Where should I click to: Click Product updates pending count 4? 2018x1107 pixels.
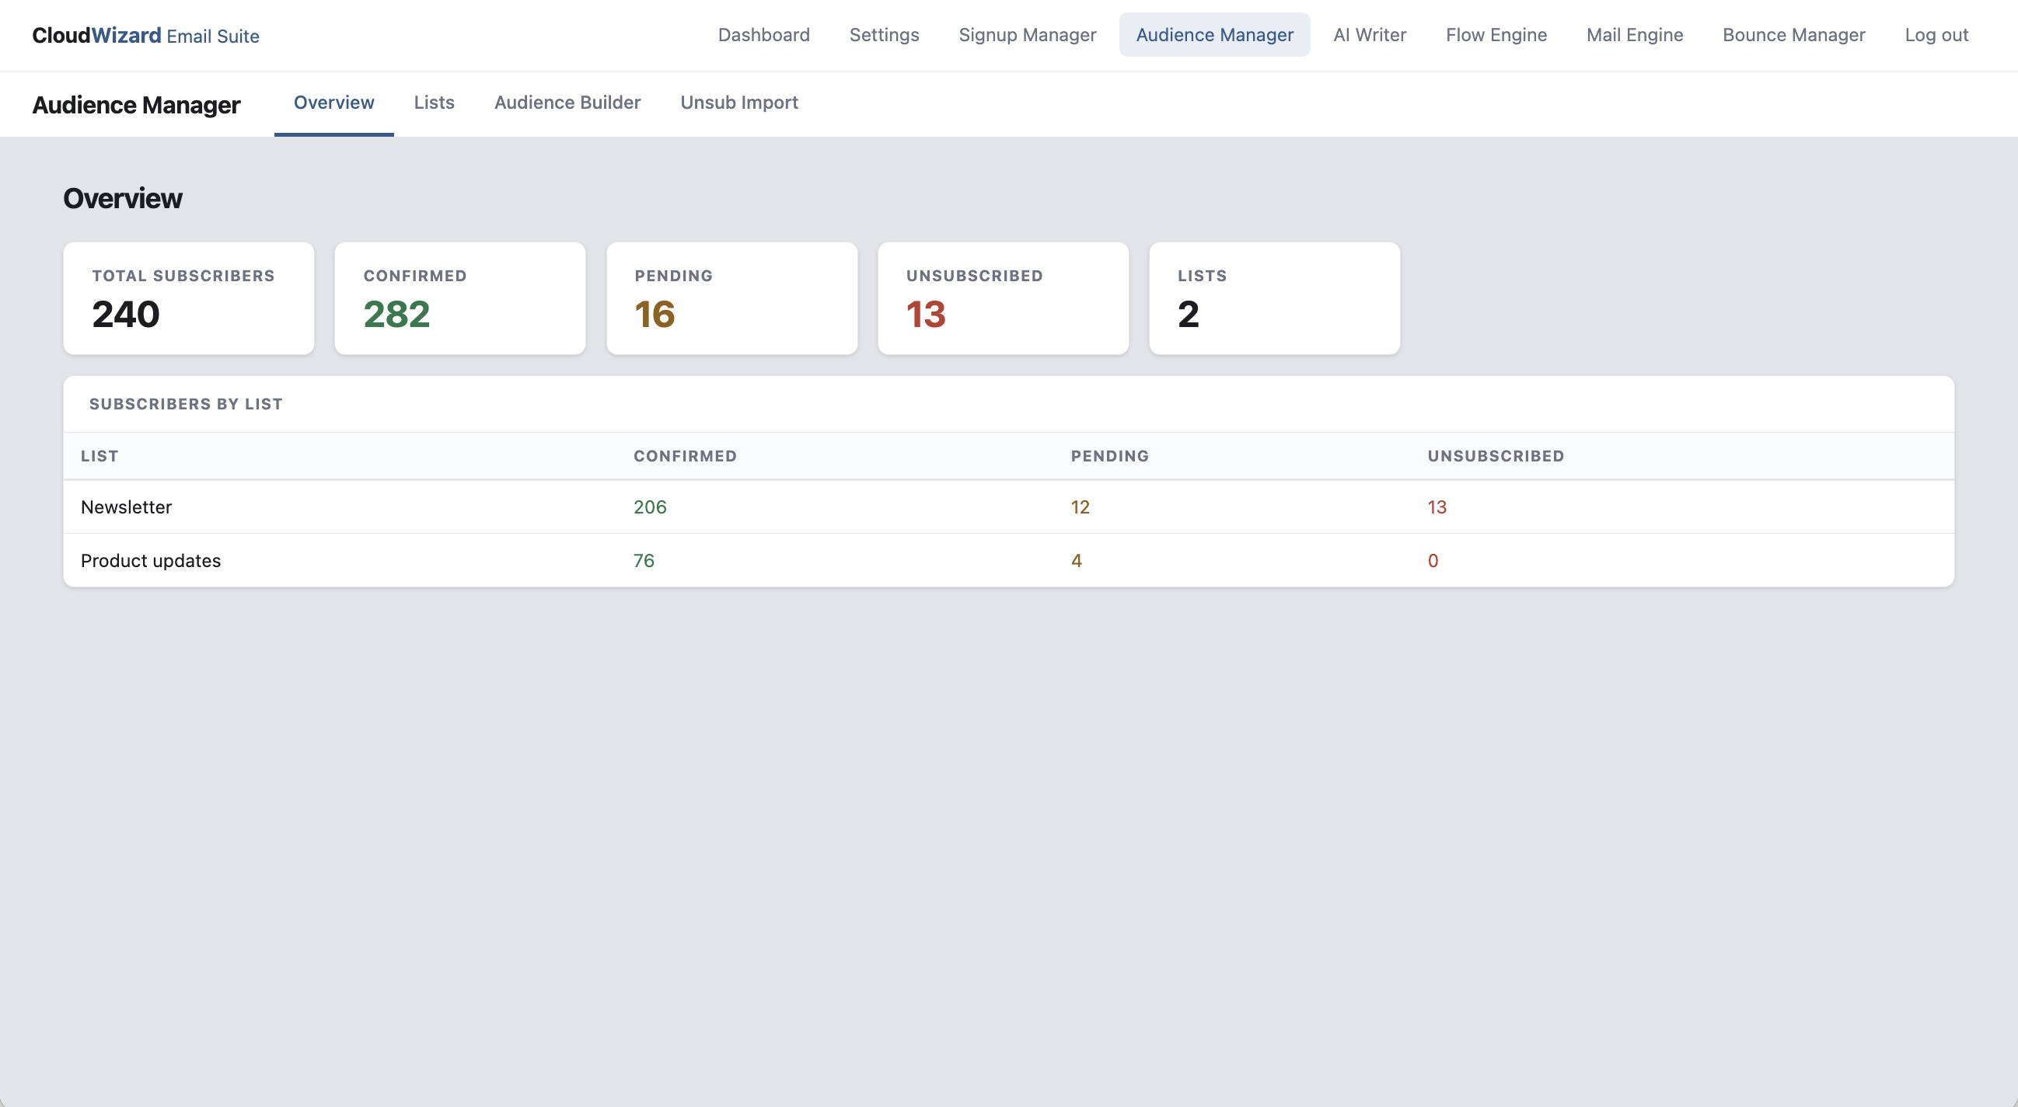[1077, 561]
